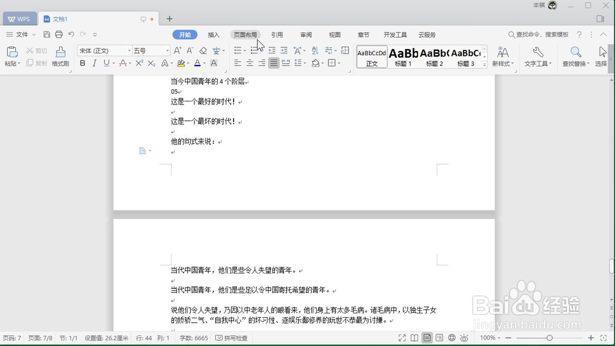
Task: Apply the 标题 2 style
Action: tap(434, 57)
